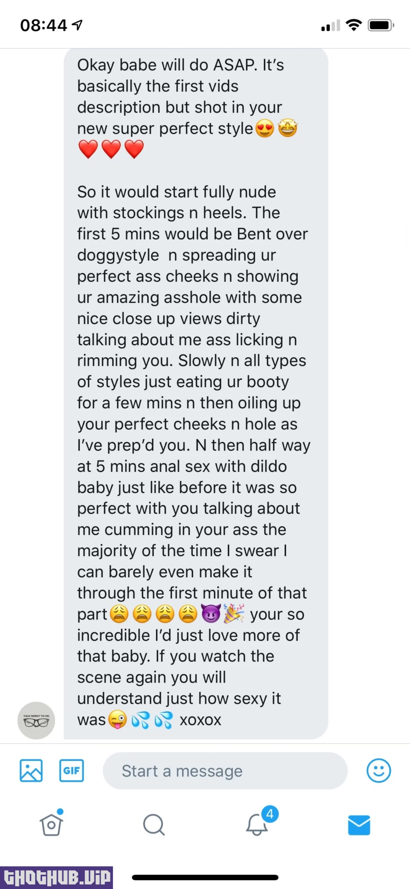Click the thothub.vip watermark
Screen dimensions: 410x889
coord(57,878)
